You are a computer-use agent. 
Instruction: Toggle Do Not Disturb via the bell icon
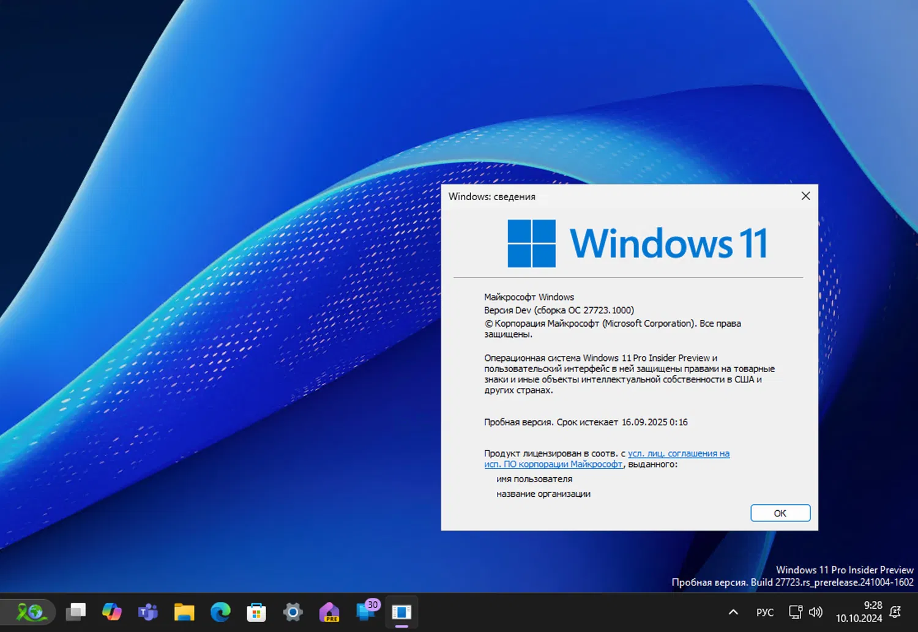click(895, 612)
